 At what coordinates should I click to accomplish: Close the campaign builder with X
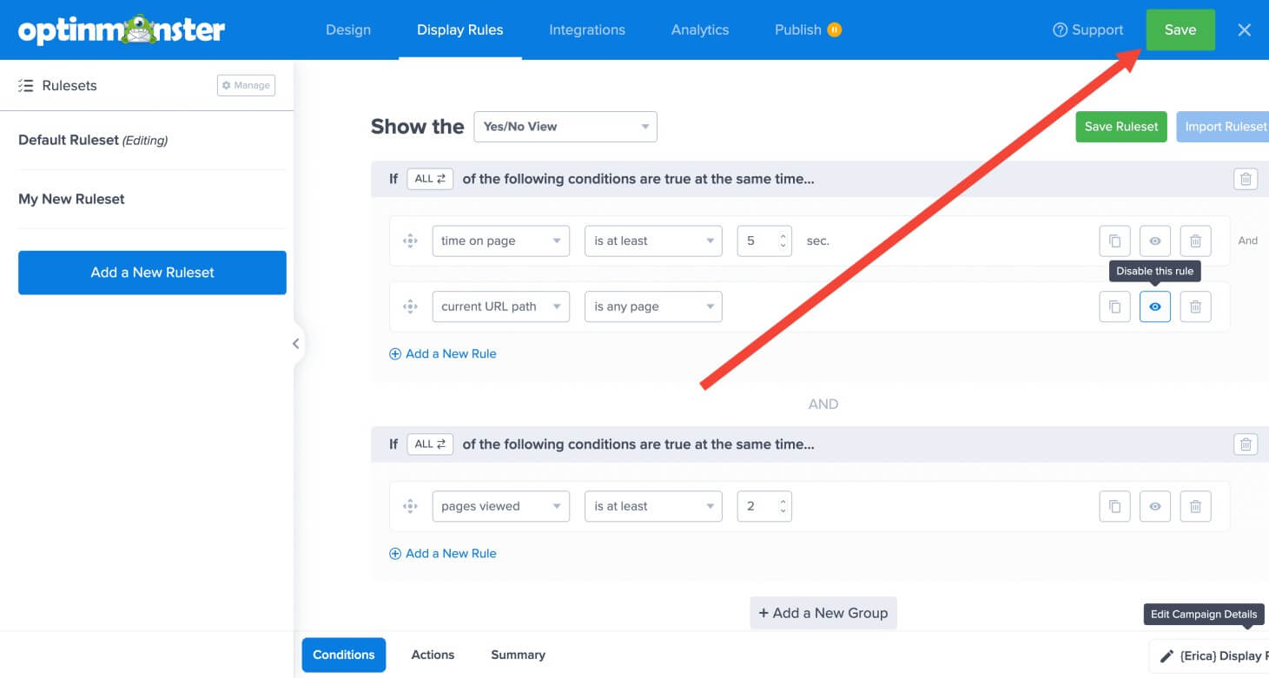click(1244, 30)
